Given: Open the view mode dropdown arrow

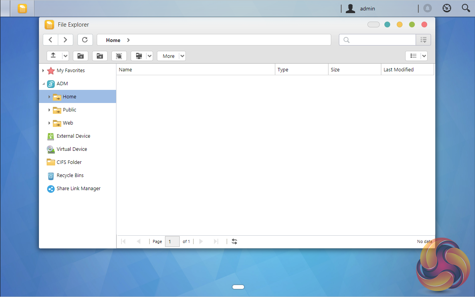Looking at the screenshot, I should pos(424,56).
